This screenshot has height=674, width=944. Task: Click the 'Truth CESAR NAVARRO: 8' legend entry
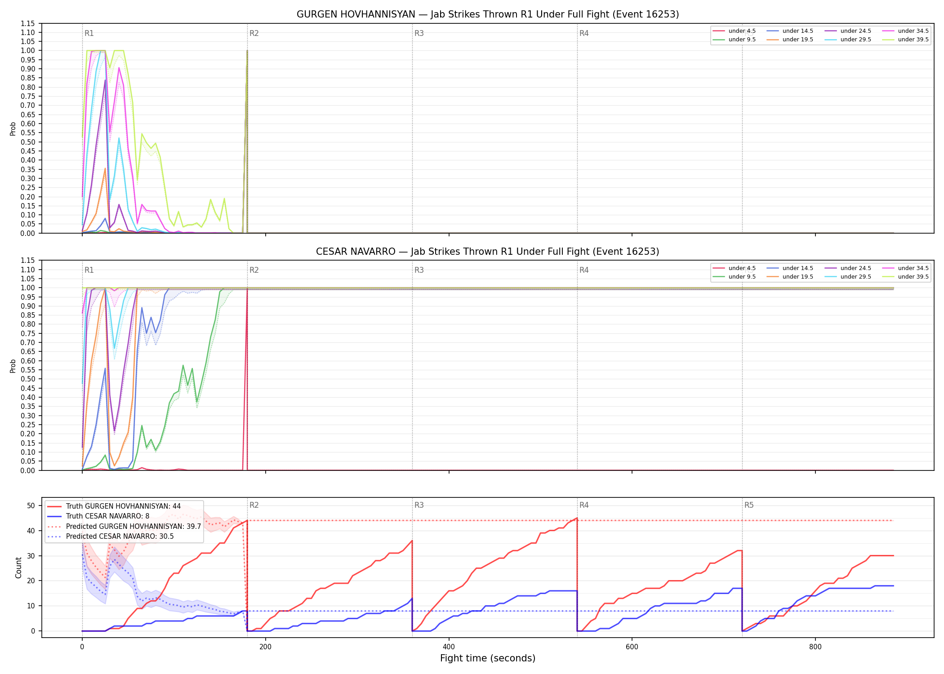coord(98,516)
